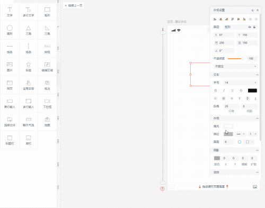The height and width of the screenshot is (208, 265).
Task: Select the 标题栏 title bar component
Action: click(x=10, y=140)
